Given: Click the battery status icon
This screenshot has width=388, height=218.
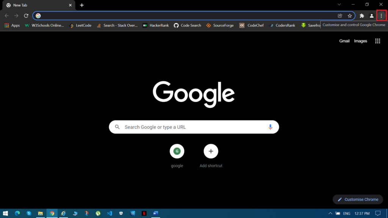Looking at the screenshot, I should tap(338, 213).
